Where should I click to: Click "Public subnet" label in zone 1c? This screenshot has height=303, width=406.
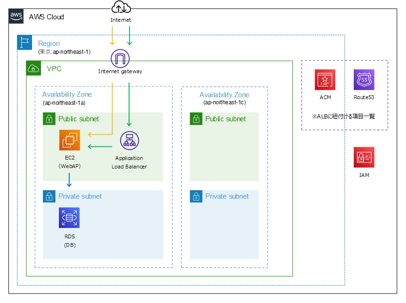(x=226, y=119)
